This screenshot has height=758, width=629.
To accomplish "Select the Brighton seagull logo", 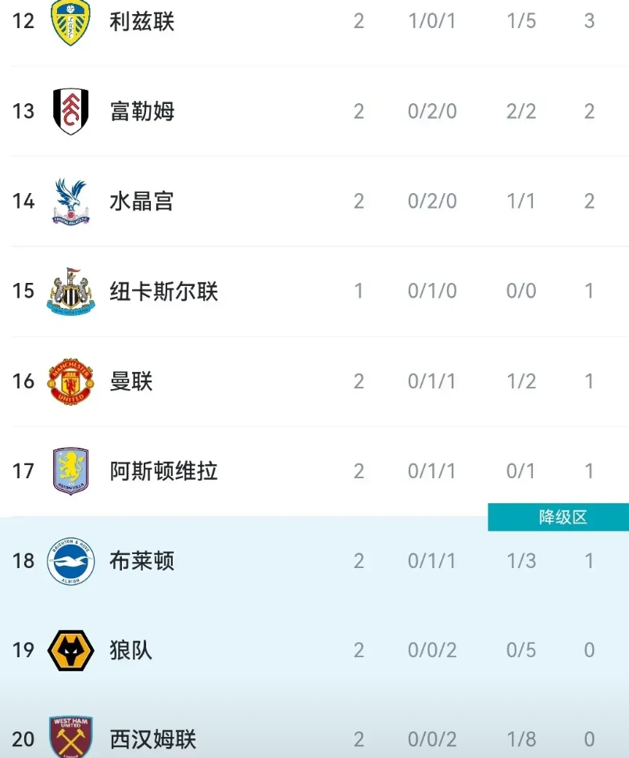I will click(70, 561).
